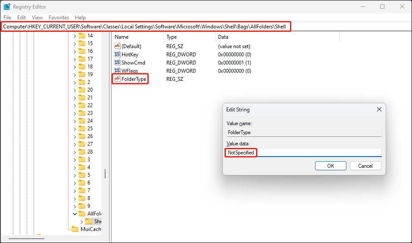Click the ShowCmd data value 0x00000001 (1)
Image resolution: width=412 pixels, height=243 pixels.
[234, 63]
